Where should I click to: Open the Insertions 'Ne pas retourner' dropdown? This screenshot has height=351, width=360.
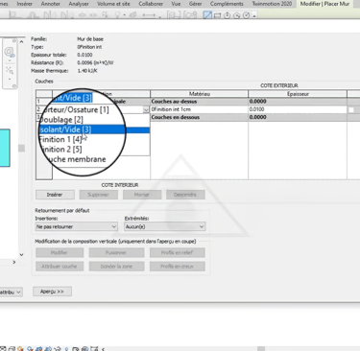(x=76, y=226)
